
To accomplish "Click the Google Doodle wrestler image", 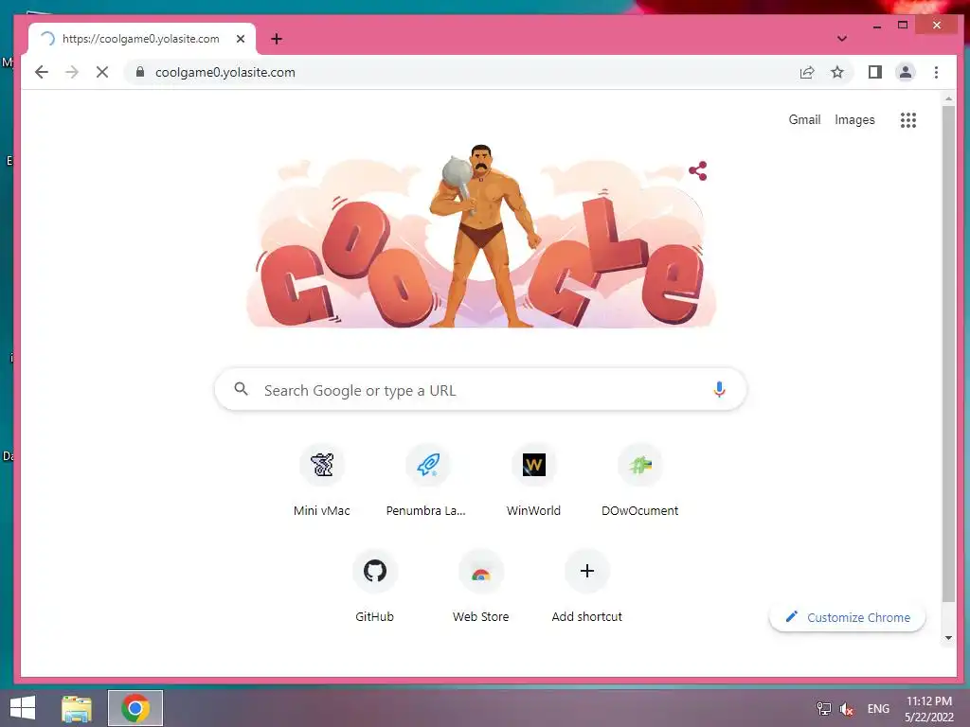I will click(x=480, y=236).
